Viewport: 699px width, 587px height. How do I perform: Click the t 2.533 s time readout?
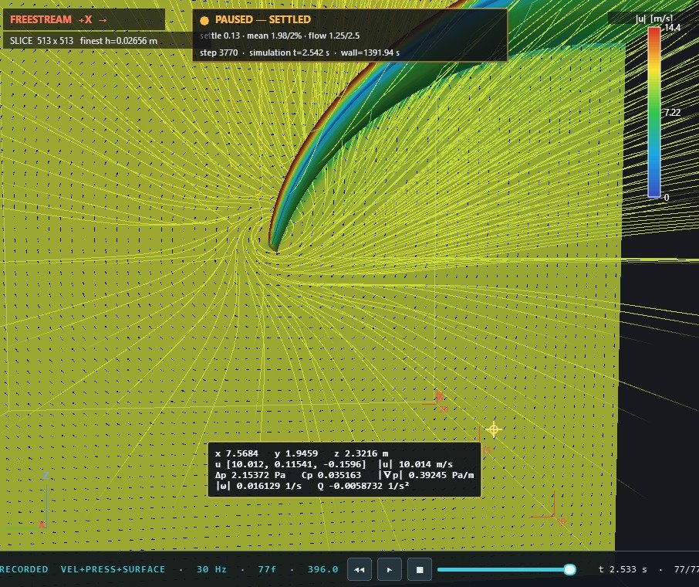[623, 569]
